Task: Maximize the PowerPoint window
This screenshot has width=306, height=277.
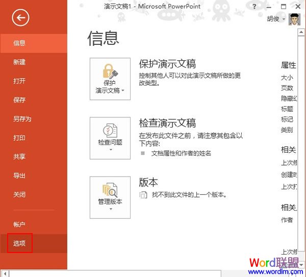Action: (284, 7)
